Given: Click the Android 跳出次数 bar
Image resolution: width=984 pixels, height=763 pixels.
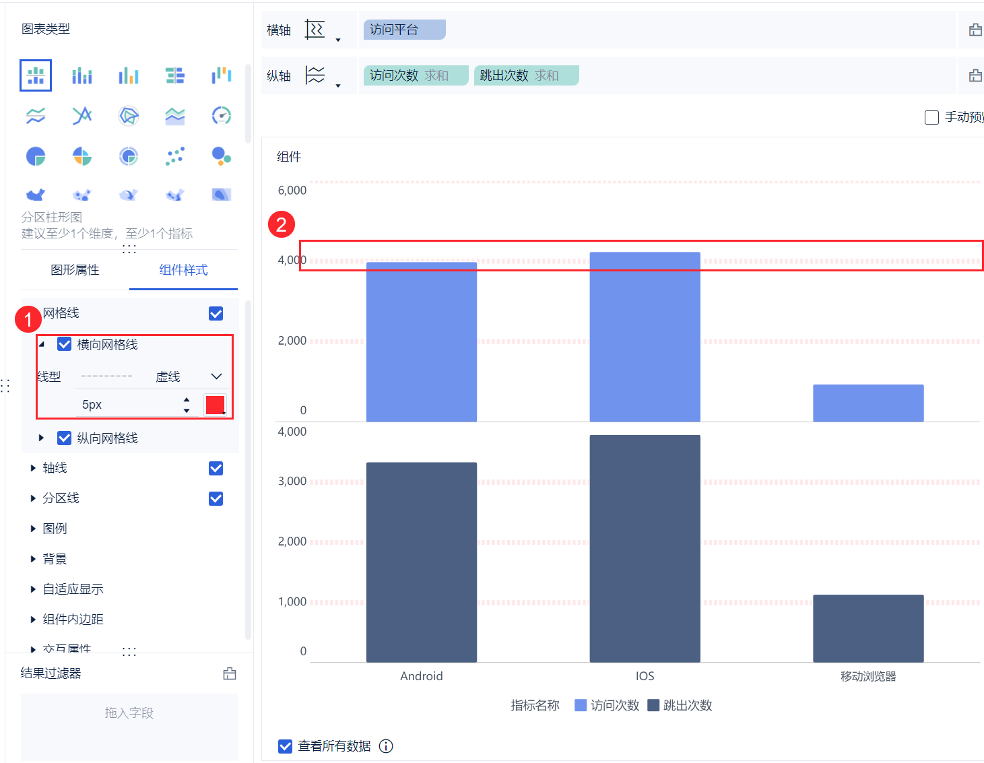Looking at the screenshot, I should pos(422,562).
